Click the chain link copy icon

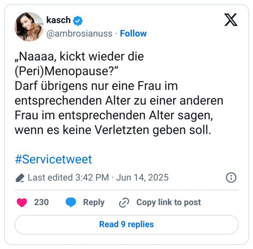(x=124, y=202)
